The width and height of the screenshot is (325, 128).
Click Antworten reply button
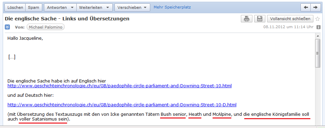pyautogui.click(x=57, y=7)
